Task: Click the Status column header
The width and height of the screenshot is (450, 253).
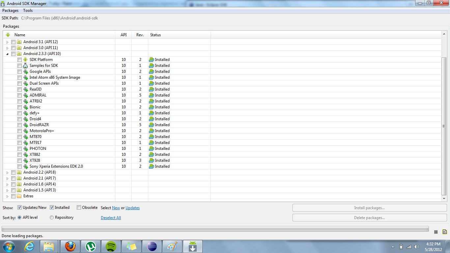Action: coord(180,35)
